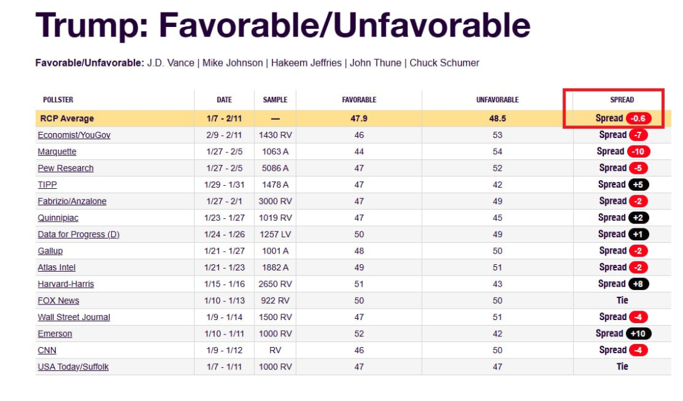Open the Economist/YouGov poll link
683x401 pixels.
pyautogui.click(x=74, y=135)
